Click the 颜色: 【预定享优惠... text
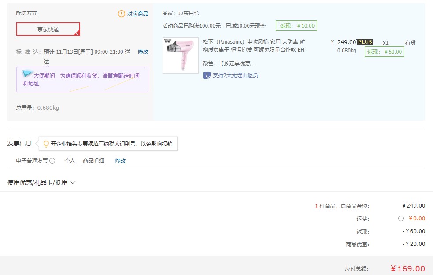The width and height of the screenshot is (433, 275). pyautogui.click(x=229, y=63)
